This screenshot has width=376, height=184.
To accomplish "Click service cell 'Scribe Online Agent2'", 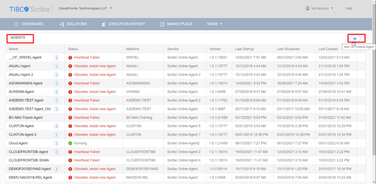I will [x=183, y=143].
